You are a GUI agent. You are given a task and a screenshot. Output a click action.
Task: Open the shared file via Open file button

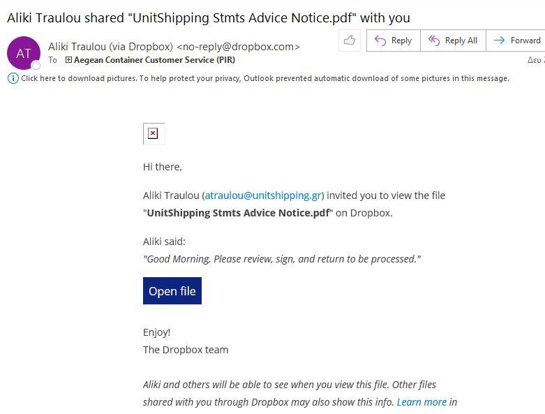172,290
